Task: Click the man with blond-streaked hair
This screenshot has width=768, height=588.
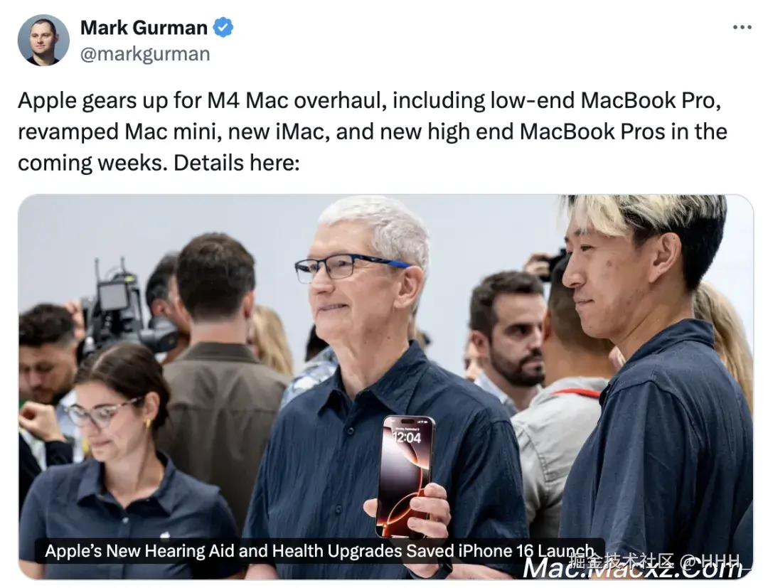Action: point(656,382)
